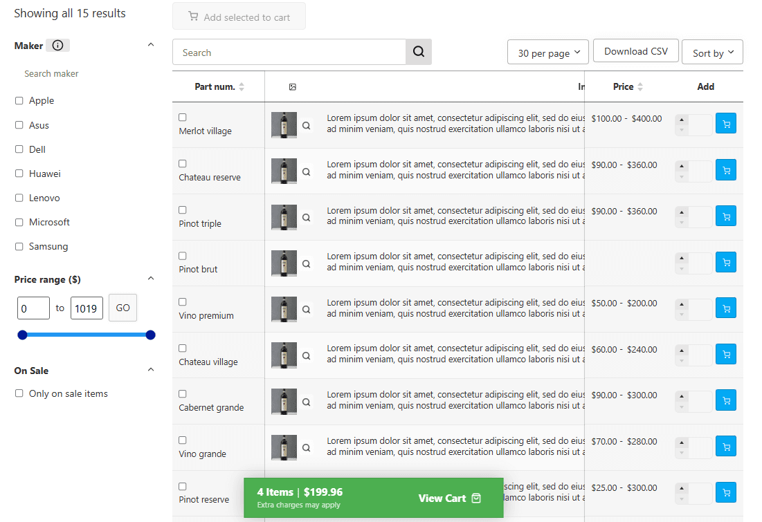Click the search magnifier button
This screenshot has width=762, height=522.
tap(418, 52)
